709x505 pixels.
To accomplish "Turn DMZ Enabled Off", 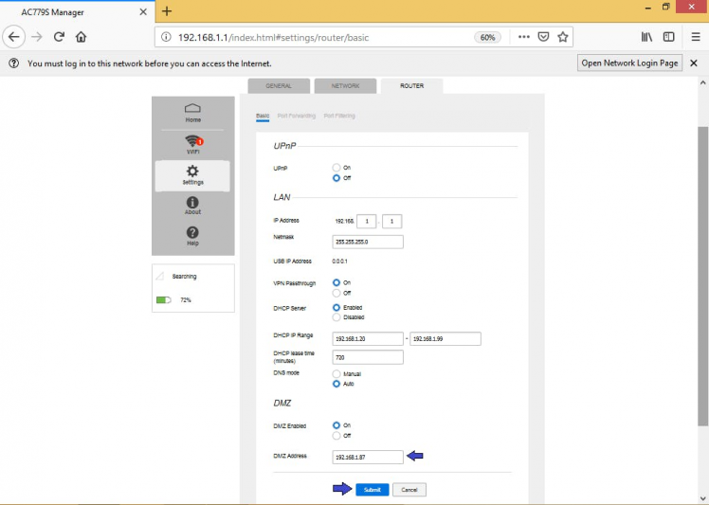I will point(336,436).
